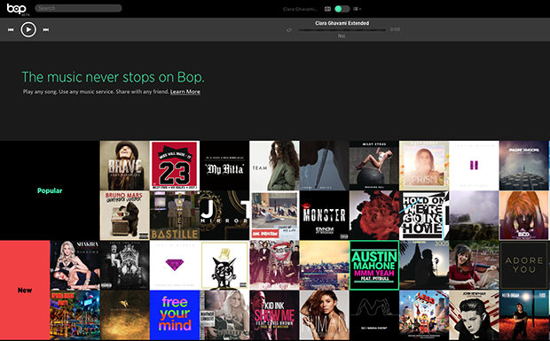This screenshot has width=550, height=341.
Task: Open the Do I Wanna Know cover
Action: (374, 315)
